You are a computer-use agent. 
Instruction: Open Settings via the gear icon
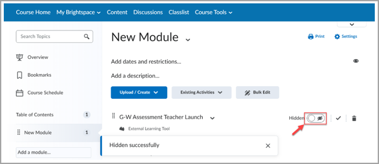tap(337, 37)
